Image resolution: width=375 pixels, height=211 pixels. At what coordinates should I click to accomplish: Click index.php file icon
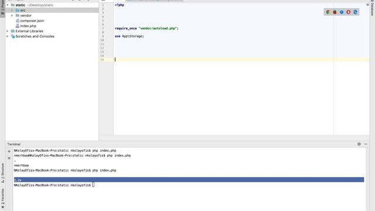[18, 26]
